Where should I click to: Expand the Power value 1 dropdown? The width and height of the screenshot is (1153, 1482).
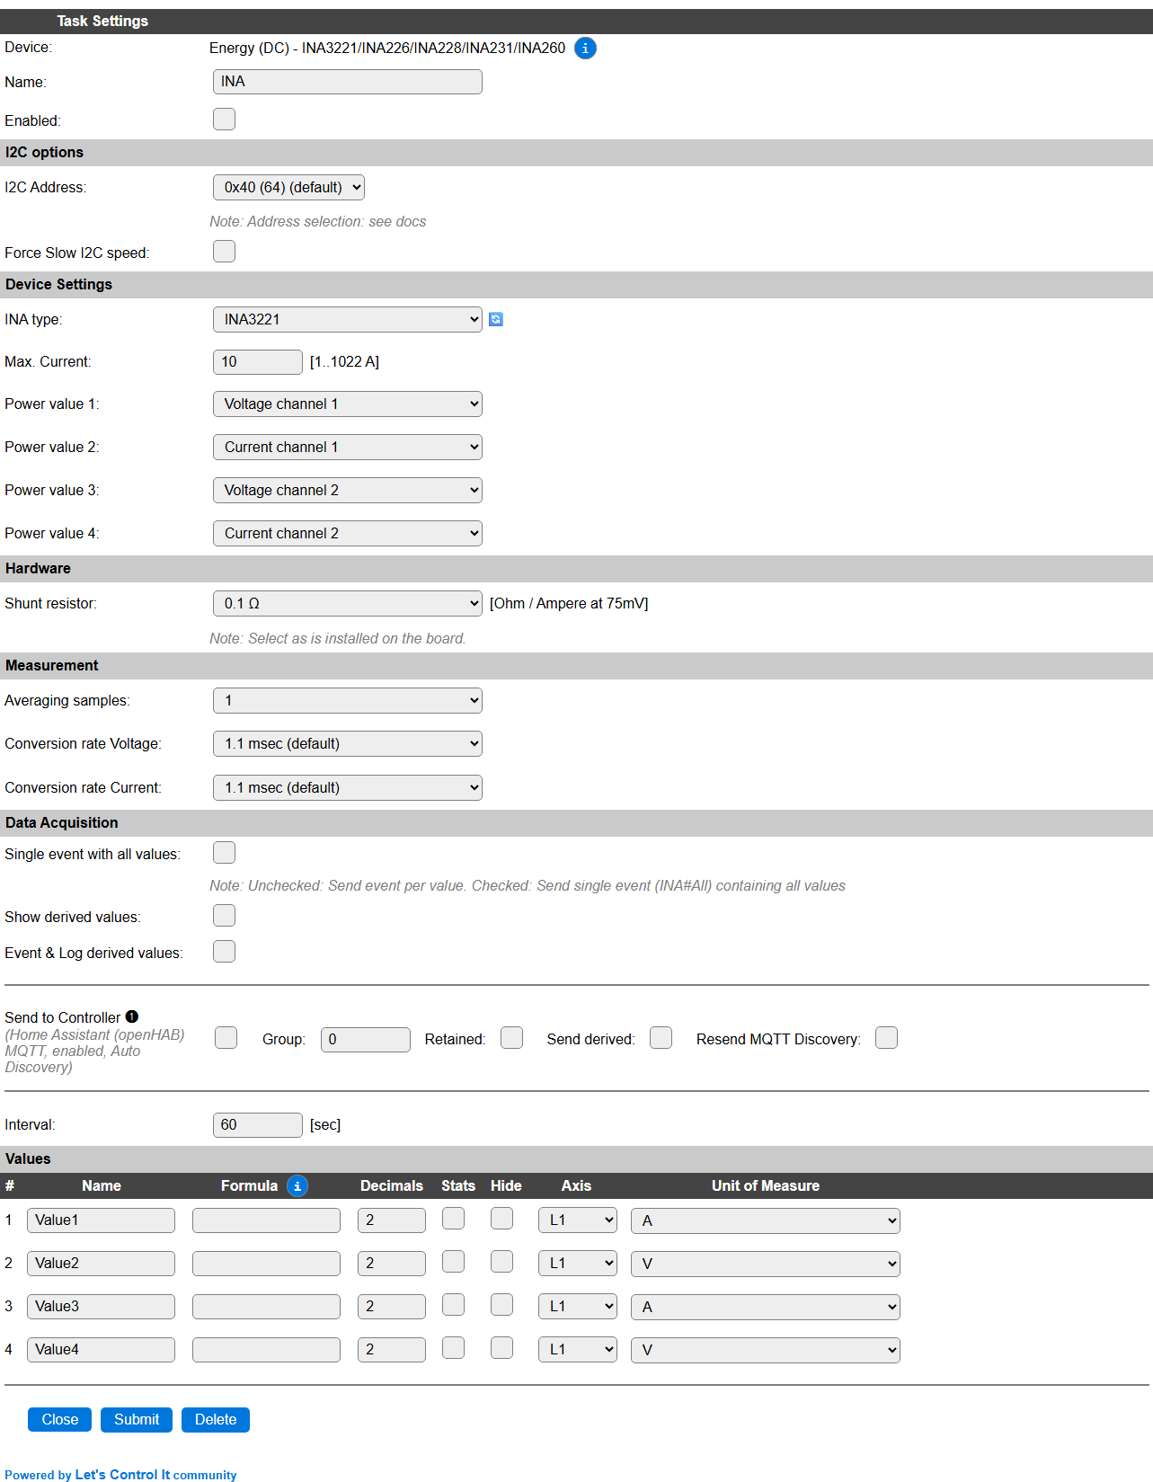tap(348, 404)
